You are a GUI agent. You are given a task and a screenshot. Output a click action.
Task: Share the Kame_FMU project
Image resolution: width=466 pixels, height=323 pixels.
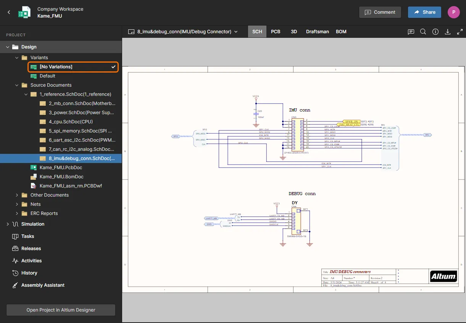(424, 12)
